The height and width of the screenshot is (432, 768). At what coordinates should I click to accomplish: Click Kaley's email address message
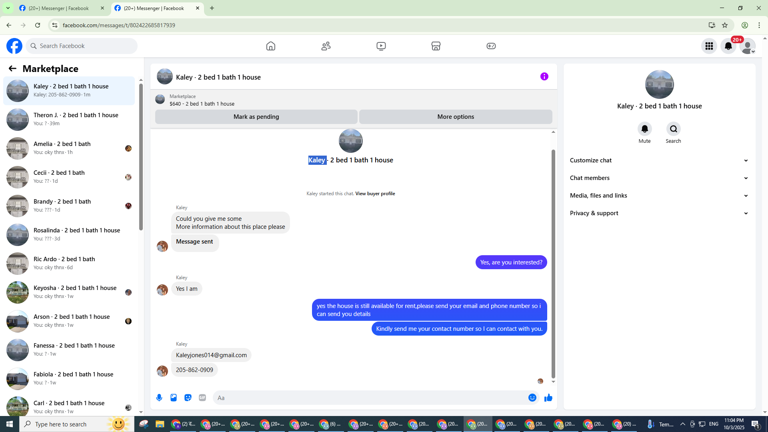coord(211,355)
